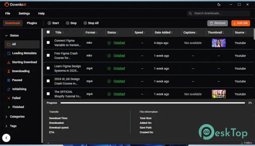Click 'Not available' captions for Shopify Tutorial

click(193, 94)
